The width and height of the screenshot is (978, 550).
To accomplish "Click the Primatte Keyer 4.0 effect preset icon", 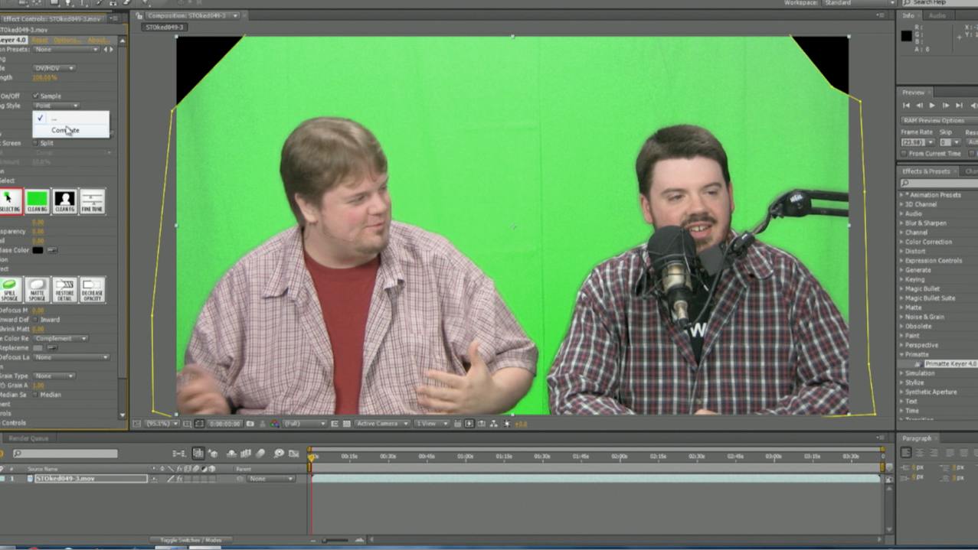I will point(918,364).
